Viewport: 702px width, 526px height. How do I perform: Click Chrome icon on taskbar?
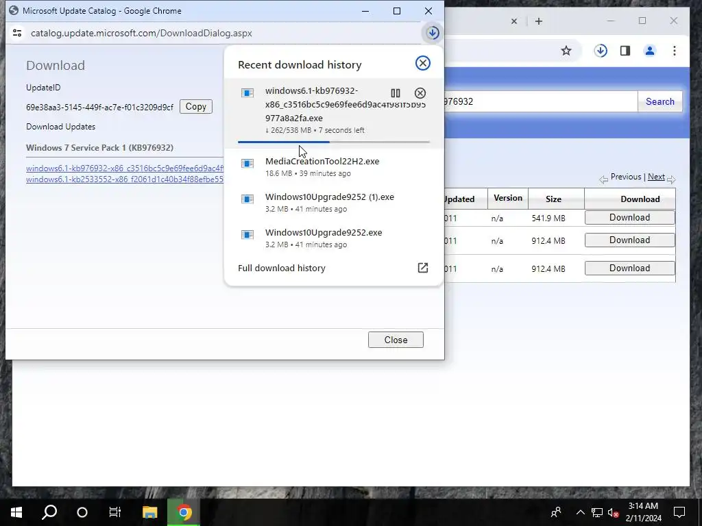(184, 512)
